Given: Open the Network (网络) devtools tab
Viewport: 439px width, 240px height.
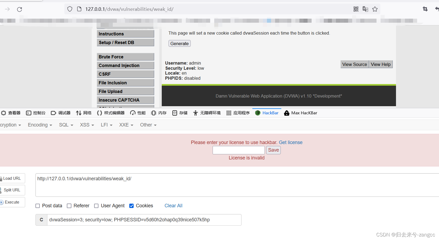Looking at the screenshot, I should pos(84,113).
